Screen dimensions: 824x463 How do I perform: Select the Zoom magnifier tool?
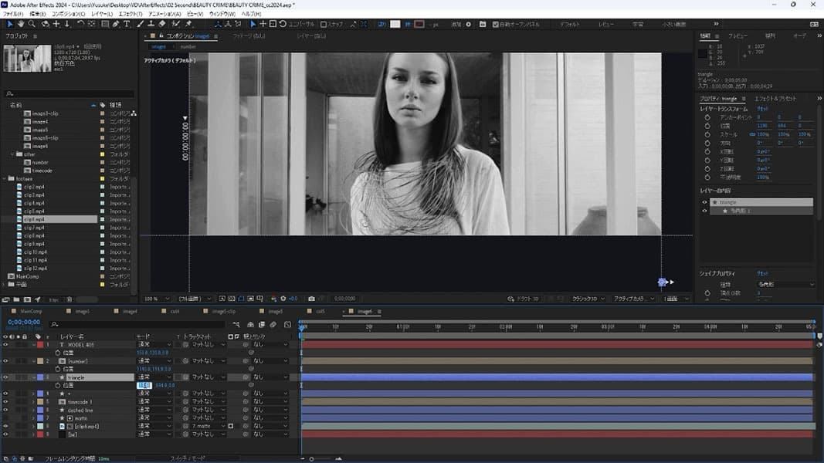(32, 24)
